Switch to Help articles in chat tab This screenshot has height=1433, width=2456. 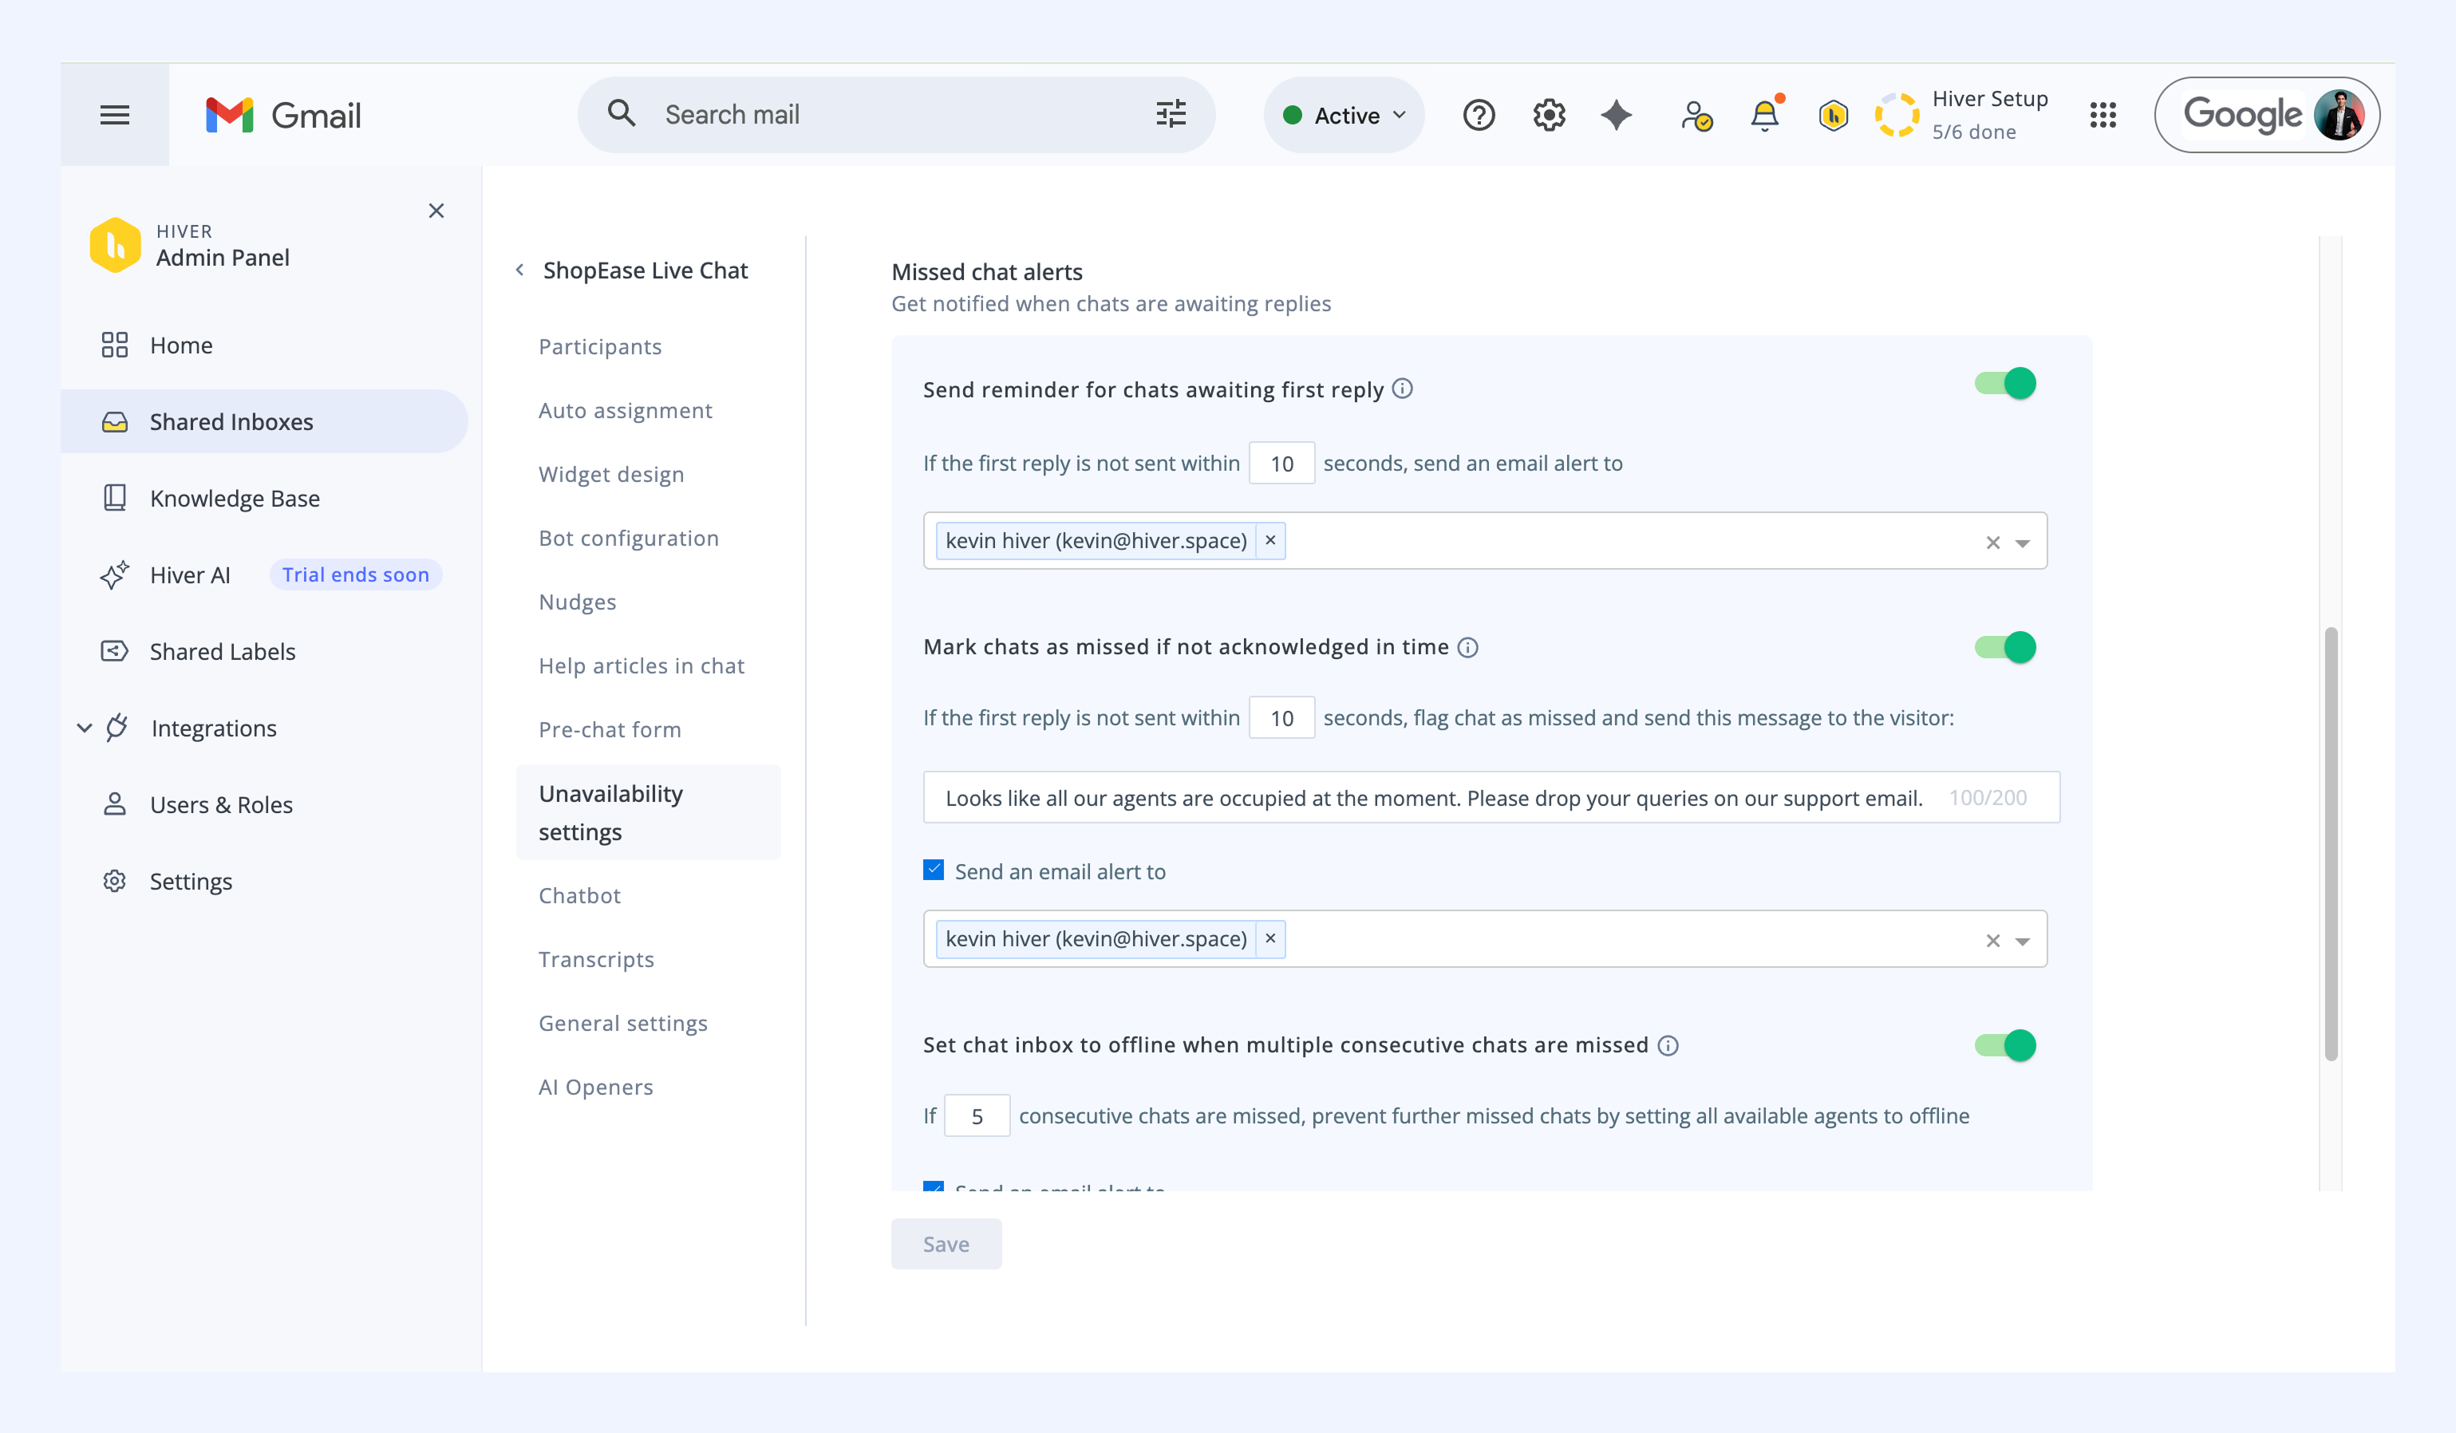point(642,665)
